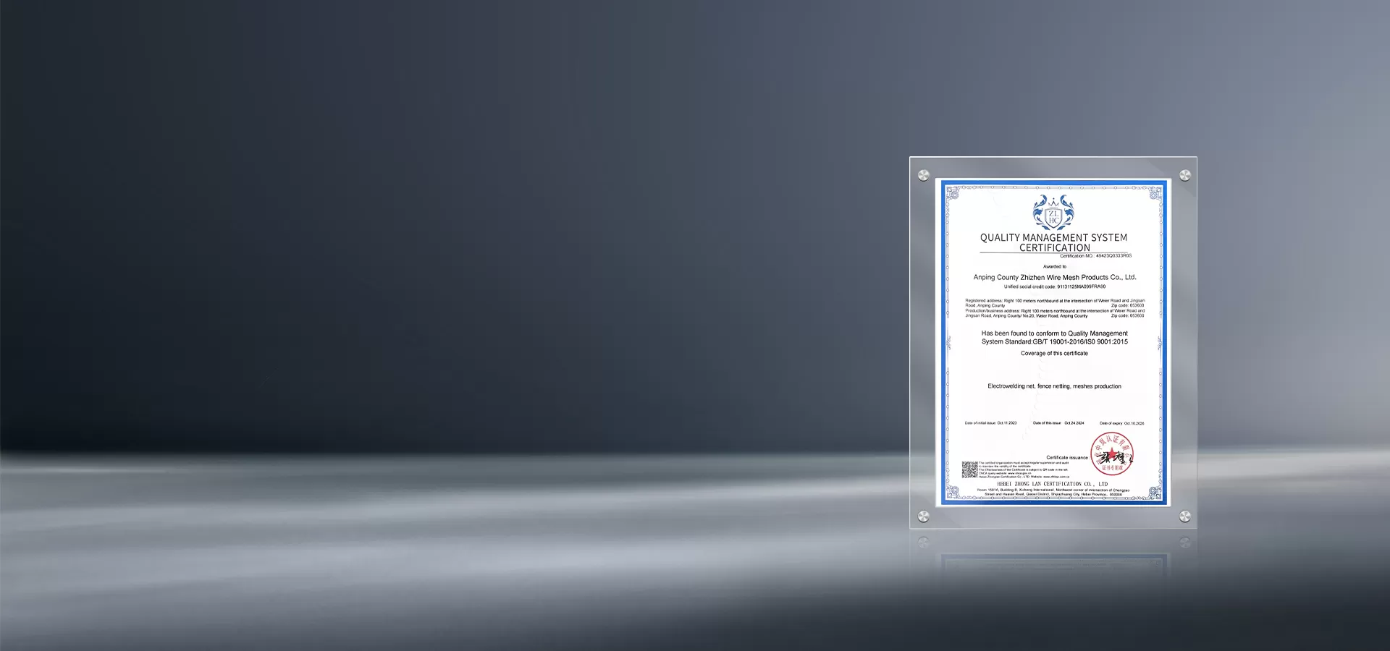Click the QR code on the certificate
The image size is (1390, 651).
pos(970,469)
